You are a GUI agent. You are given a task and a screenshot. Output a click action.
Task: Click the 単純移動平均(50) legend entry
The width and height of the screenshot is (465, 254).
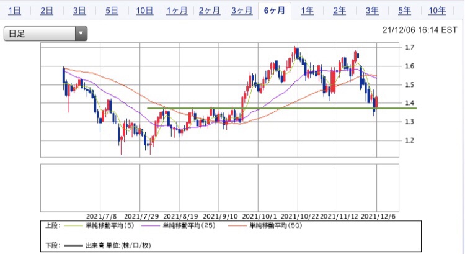276,226
